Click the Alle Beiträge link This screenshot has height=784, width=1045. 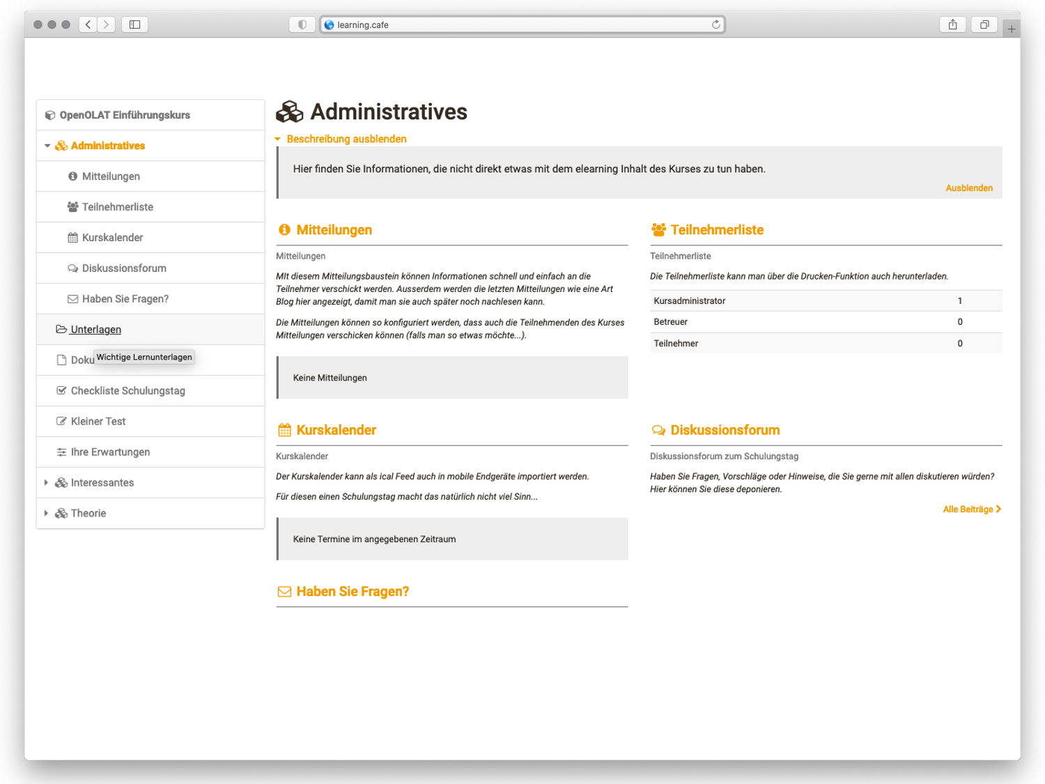[972, 509]
